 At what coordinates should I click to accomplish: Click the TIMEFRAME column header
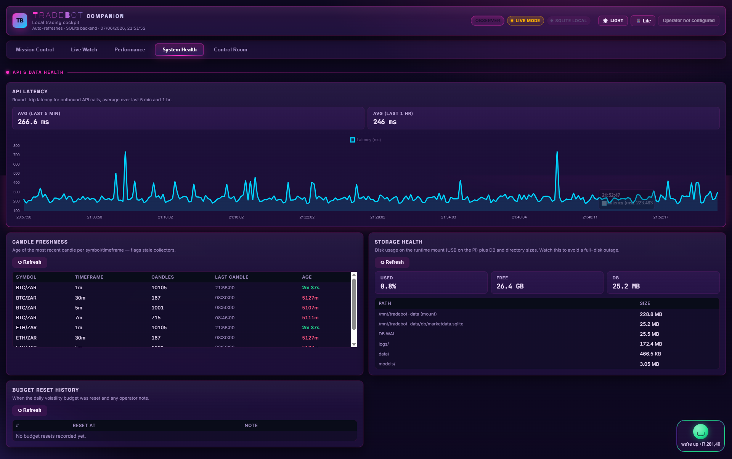click(89, 277)
